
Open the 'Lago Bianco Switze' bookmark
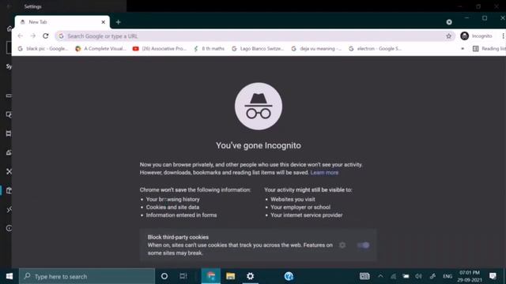point(258,49)
